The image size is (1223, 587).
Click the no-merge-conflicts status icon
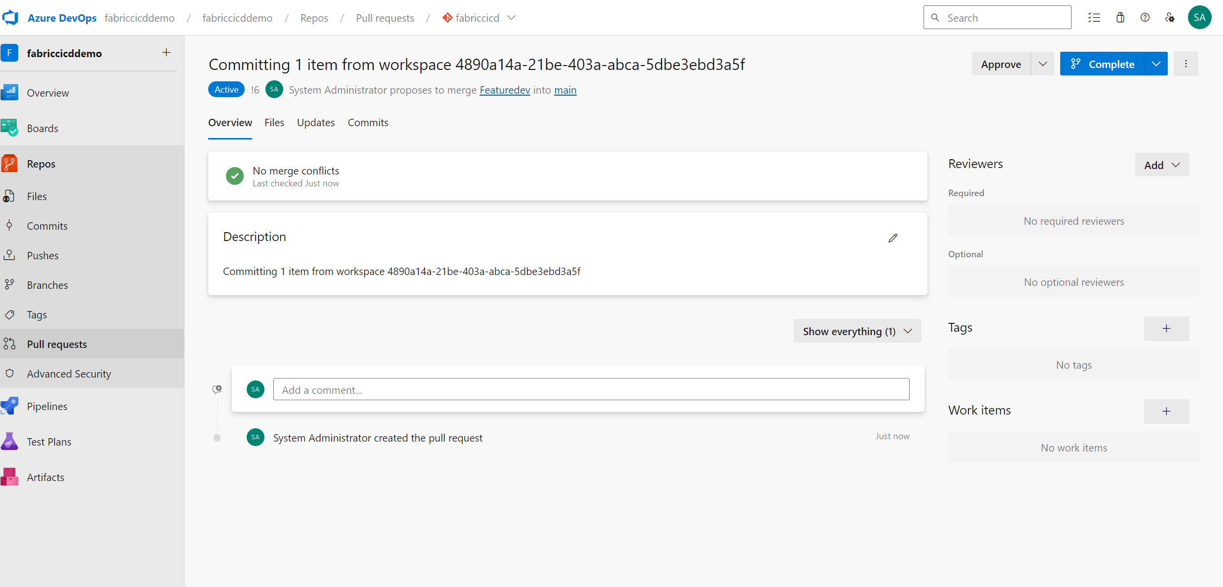coord(234,175)
